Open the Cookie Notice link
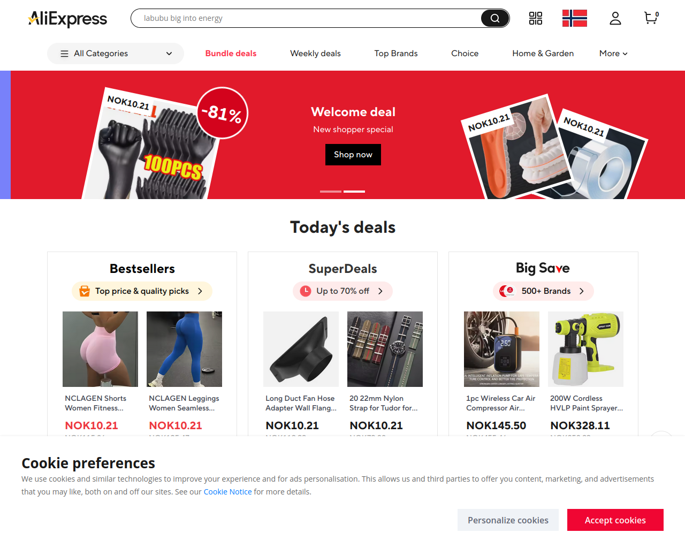 click(x=227, y=492)
